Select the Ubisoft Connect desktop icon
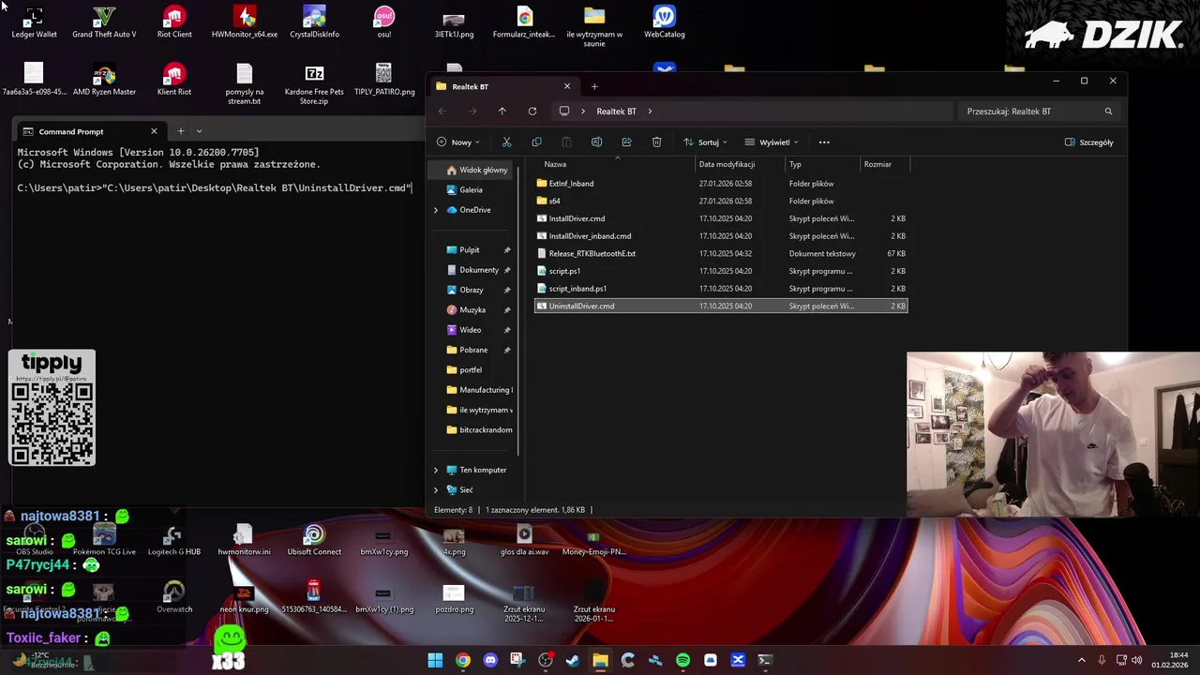 pos(314,540)
